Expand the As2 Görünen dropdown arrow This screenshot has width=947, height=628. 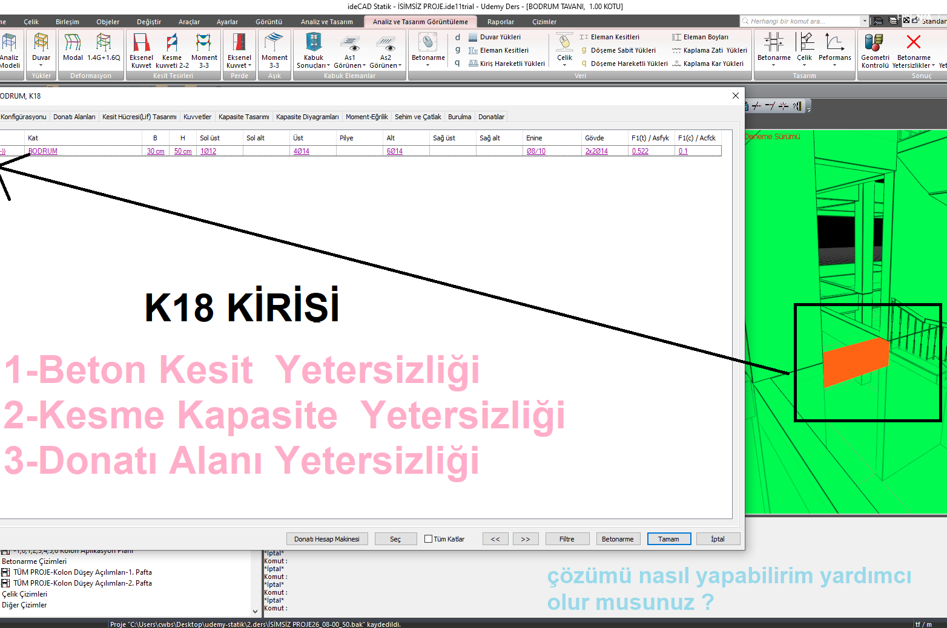pyautogui.click(x=400, y=65)
